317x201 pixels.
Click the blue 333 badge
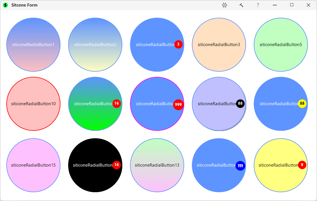pos(240,166)
